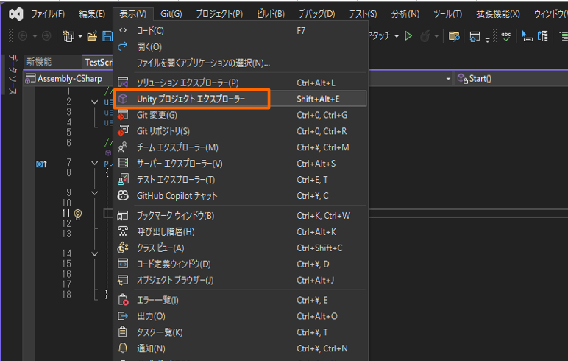Click the 通知 bell icon

pos(124,348)
